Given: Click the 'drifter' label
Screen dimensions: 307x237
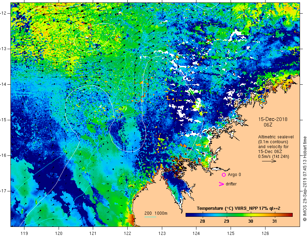Looking at the screenshot, I should point(231,184).
